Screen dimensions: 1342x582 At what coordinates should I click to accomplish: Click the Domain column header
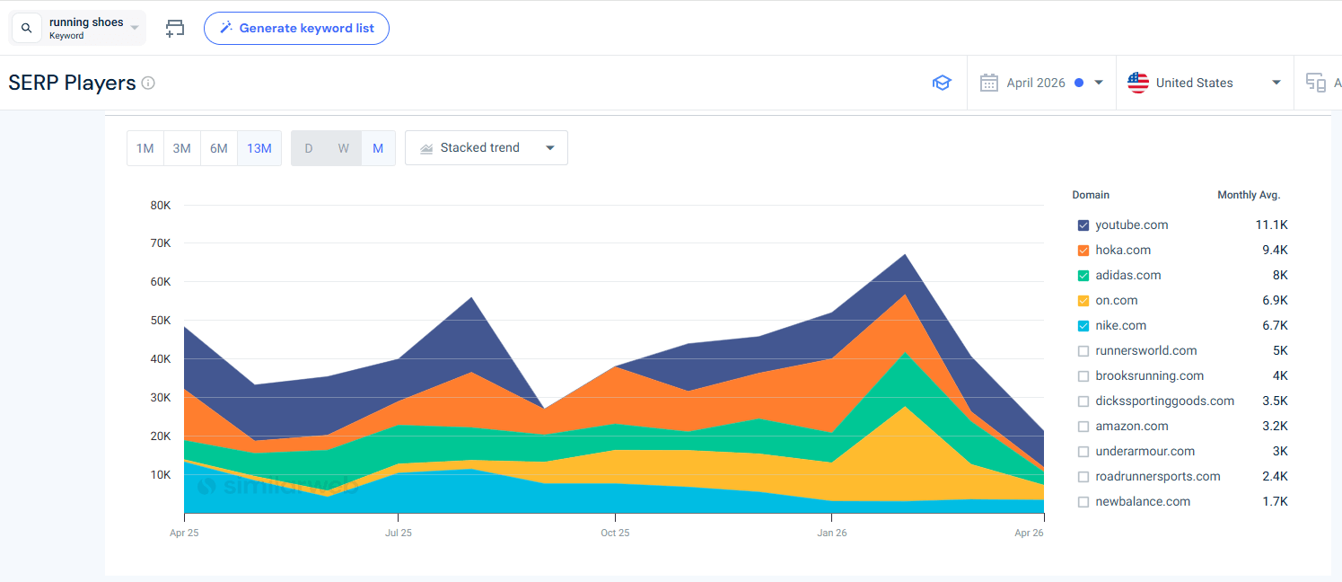click(1091, 195)
